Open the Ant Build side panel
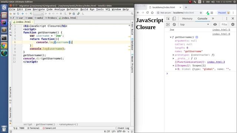This screenshot has height=133, width=237. [x=132, y=28]
